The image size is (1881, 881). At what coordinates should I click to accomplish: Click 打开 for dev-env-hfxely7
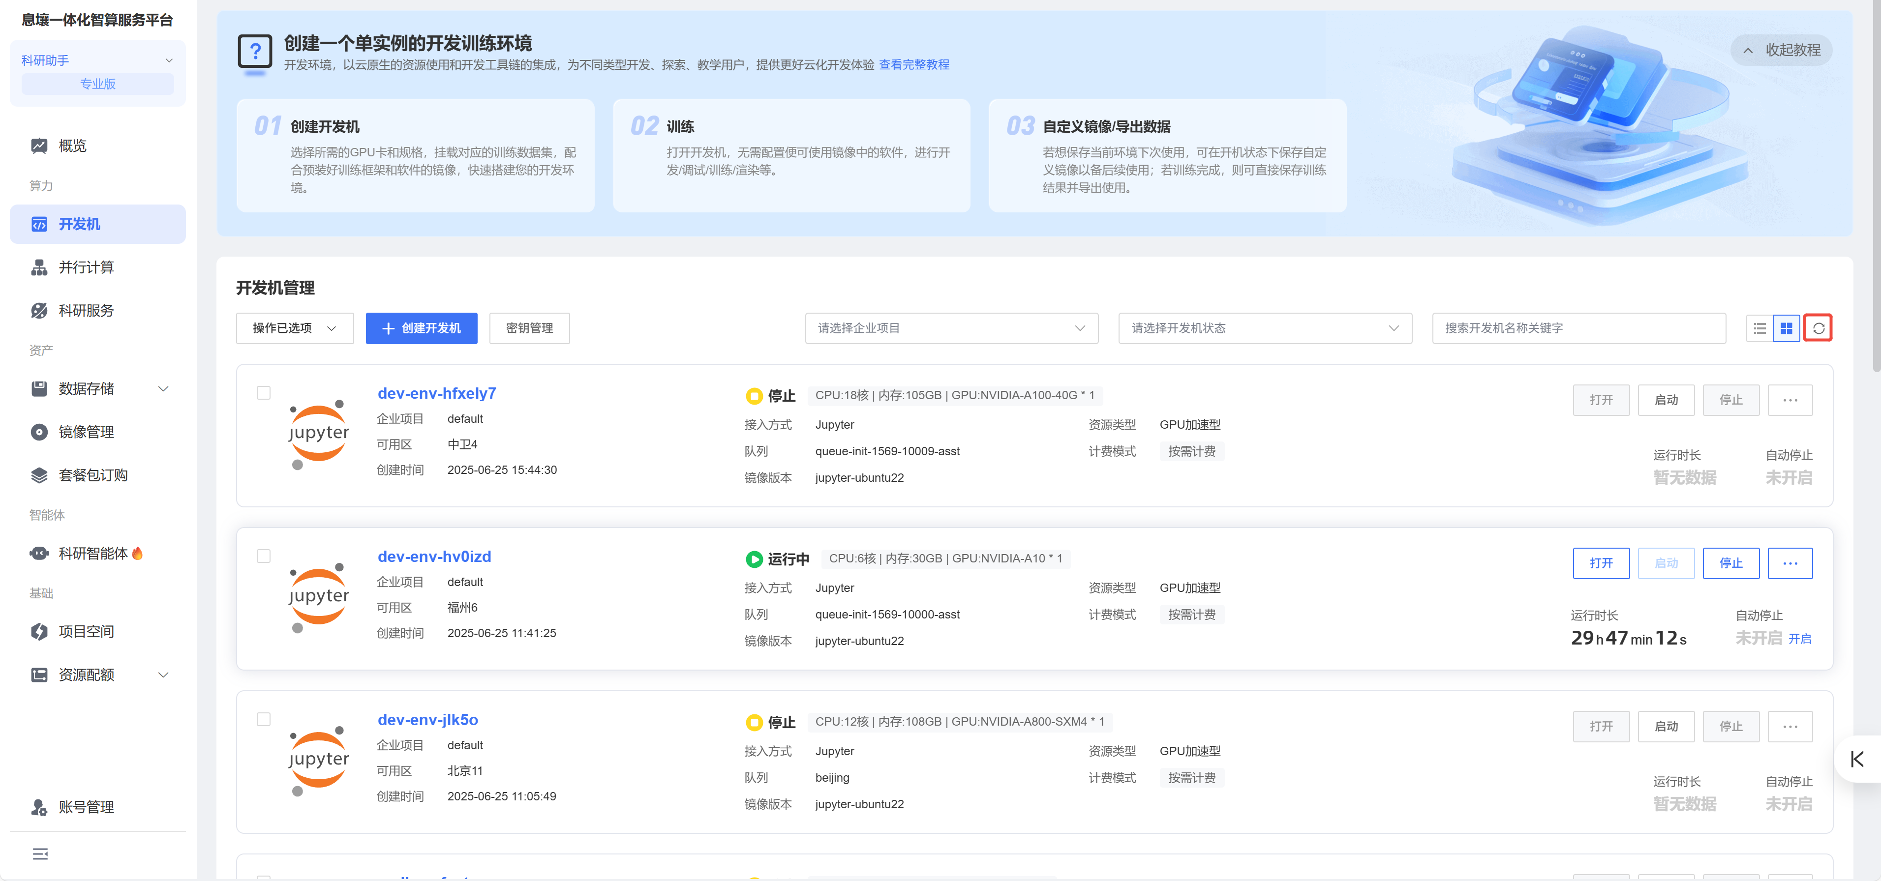pos(1601,400)
